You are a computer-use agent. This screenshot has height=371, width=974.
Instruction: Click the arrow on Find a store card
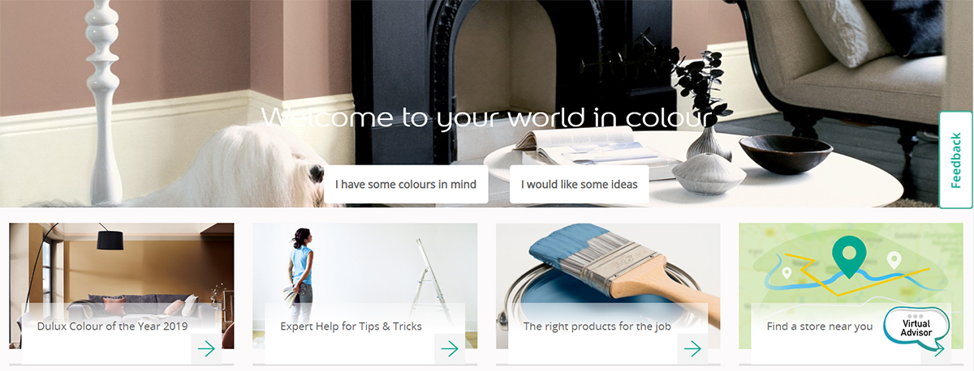click(x=938, y=350)
